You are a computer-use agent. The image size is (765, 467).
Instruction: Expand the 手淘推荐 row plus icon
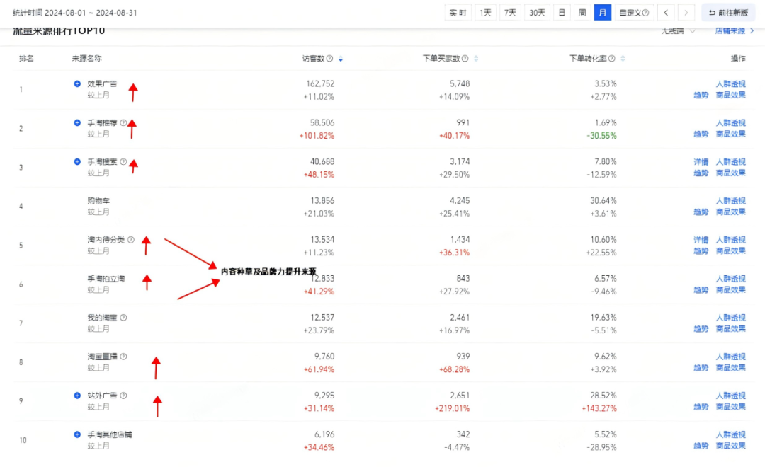click(x=77, y=123)
